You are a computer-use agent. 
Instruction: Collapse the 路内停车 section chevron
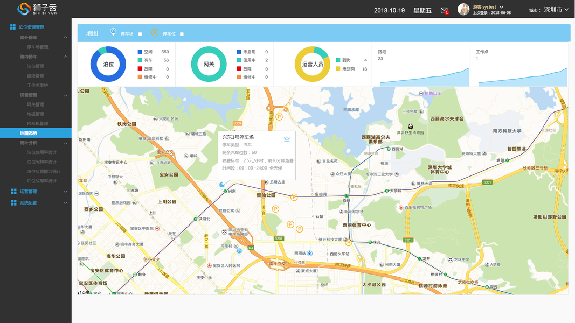[65, 57]
